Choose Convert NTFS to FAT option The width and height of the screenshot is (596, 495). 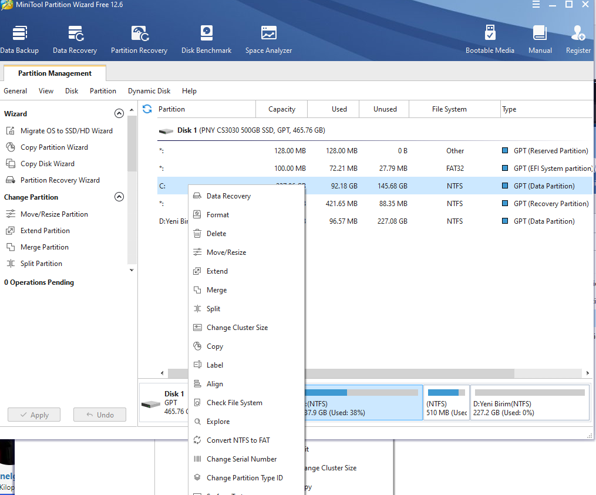point(238,440)
